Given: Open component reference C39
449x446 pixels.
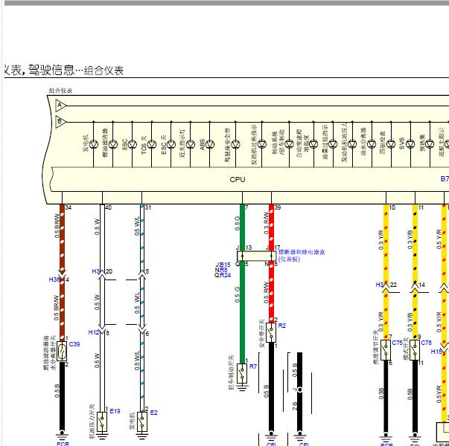Looking at the screenshot, I should [x=74, y=344].
